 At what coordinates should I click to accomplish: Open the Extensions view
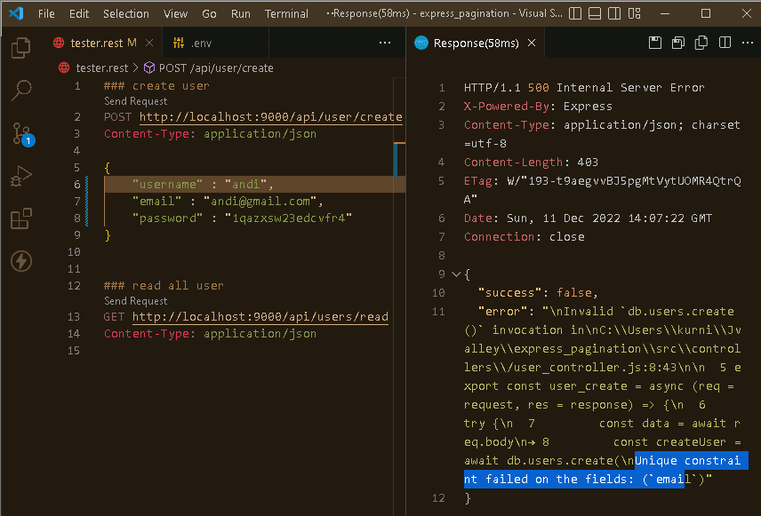(x=22, y=216)
